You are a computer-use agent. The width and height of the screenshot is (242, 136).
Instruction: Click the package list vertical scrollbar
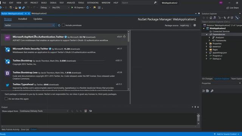coord(129,60)
